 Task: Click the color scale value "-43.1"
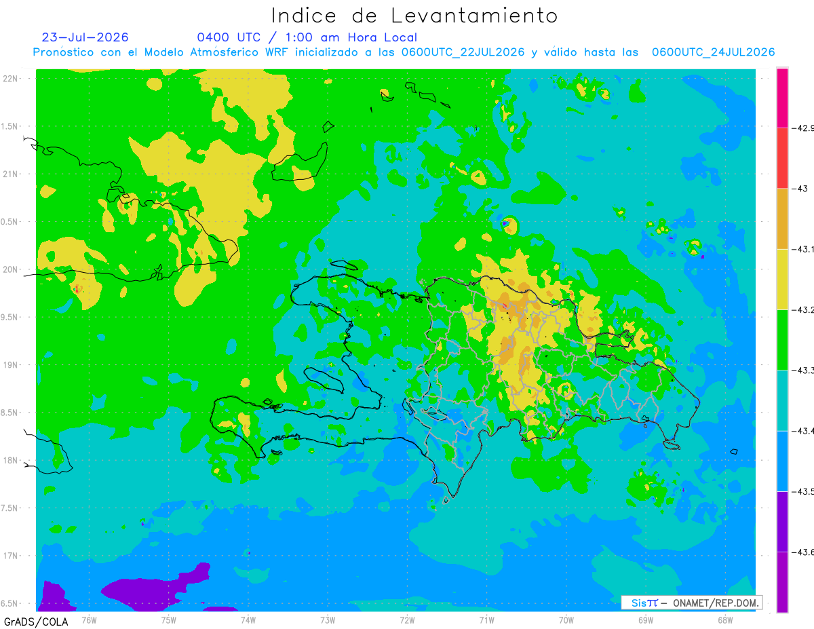(x=802, y=250)
